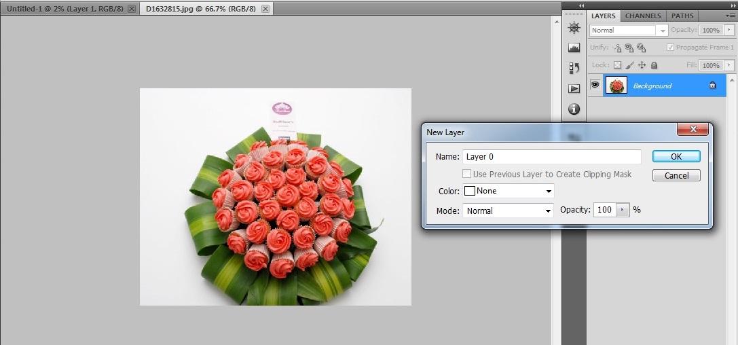Cancel the New Layer dialog
738x345 pixels.
pyautogui.click(x=676, y=175)
